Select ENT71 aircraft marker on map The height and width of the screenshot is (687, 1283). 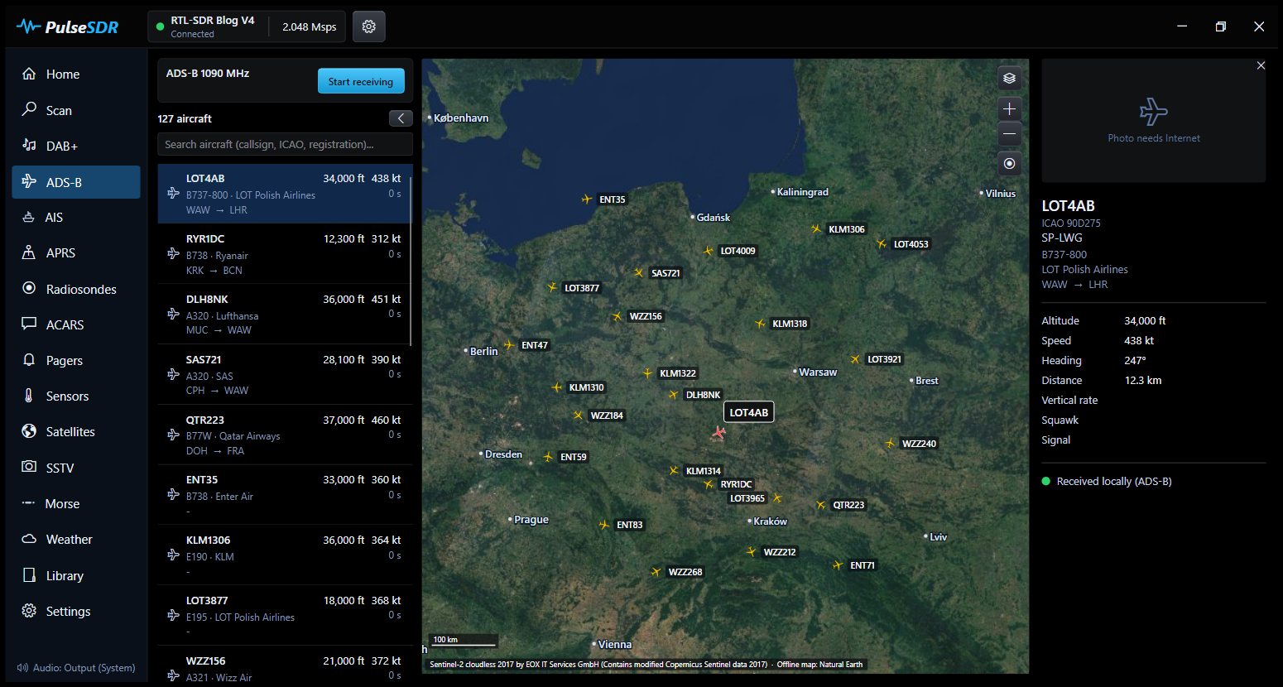point(838,565)
